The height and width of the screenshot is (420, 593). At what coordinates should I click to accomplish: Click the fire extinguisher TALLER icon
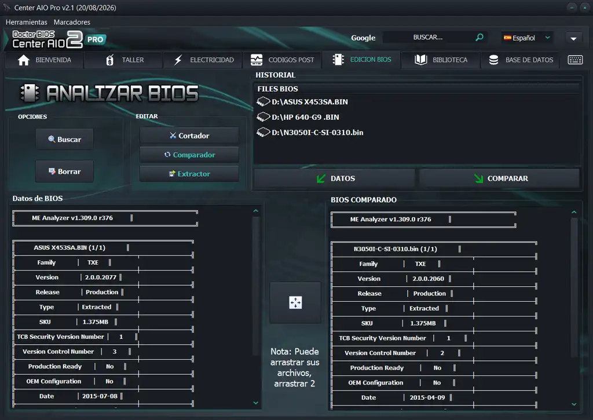tap(109, 60)
